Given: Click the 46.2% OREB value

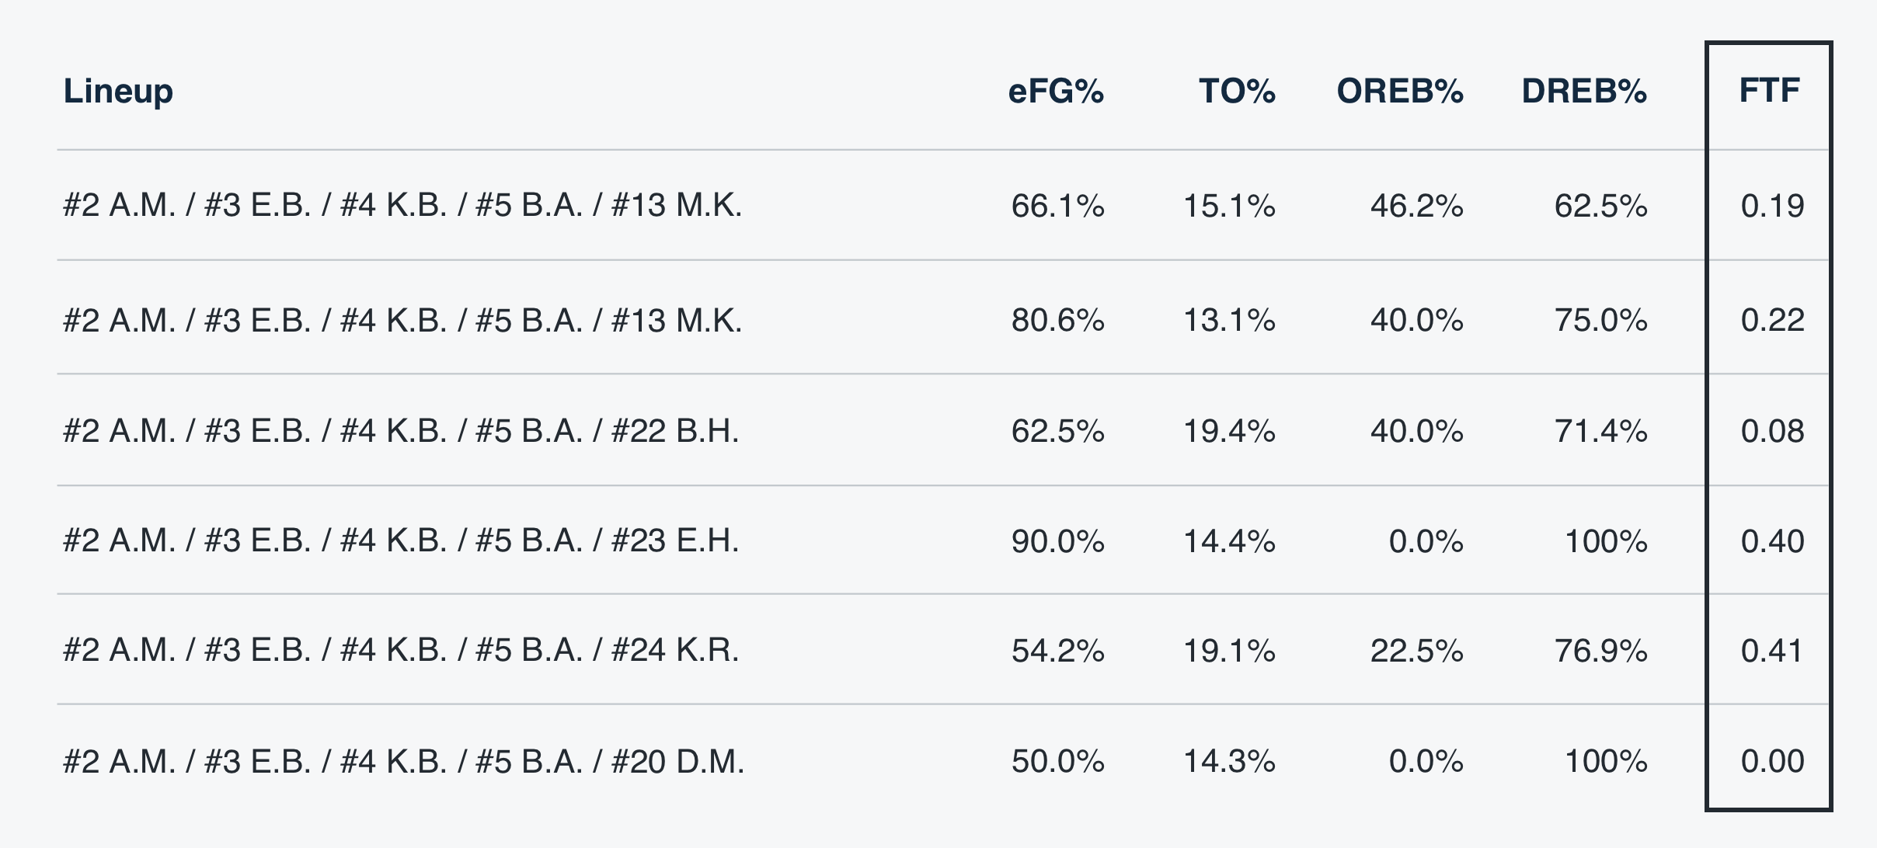Looking at the screenshot, I should (x=1416, y=206).
